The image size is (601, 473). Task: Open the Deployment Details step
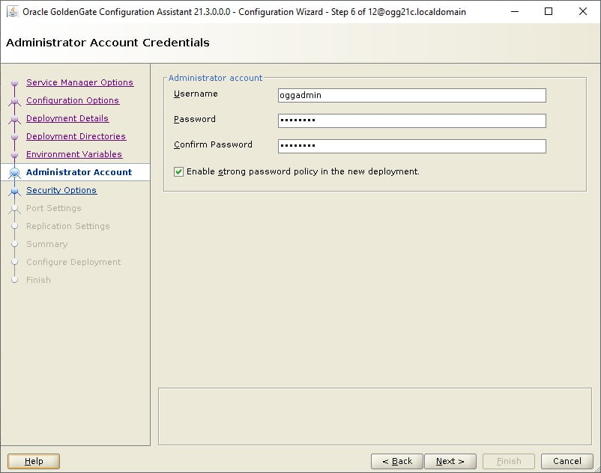(67, 118)
